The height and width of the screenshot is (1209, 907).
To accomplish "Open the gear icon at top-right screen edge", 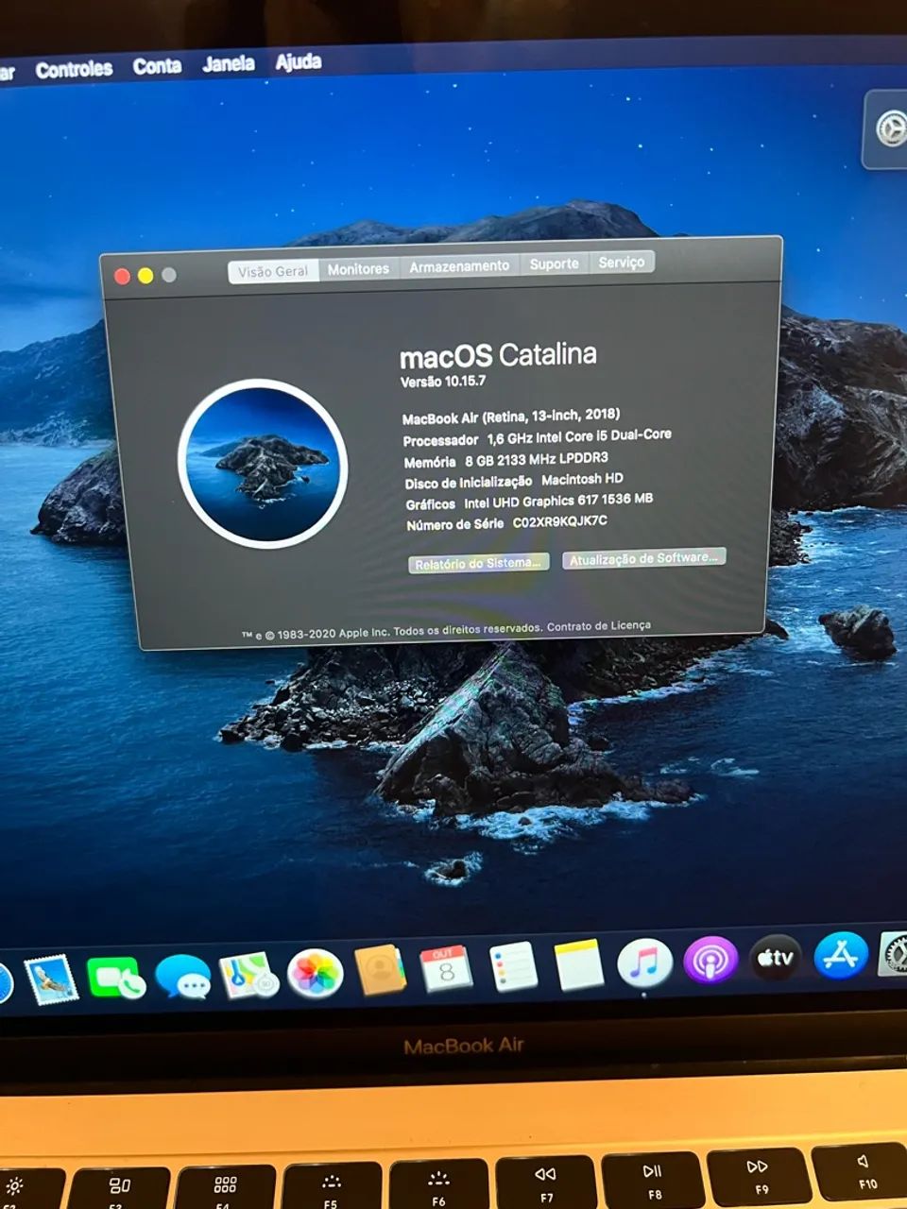I will click(x=891, y=129).
